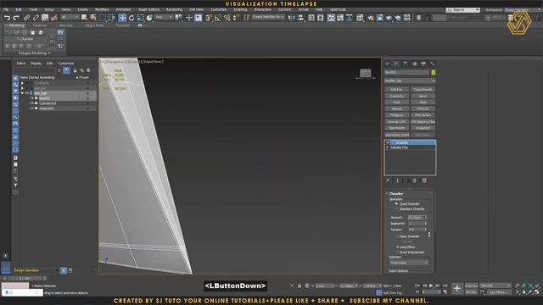
Task: Click the Redo arrow icon
Action: (16, 18)
